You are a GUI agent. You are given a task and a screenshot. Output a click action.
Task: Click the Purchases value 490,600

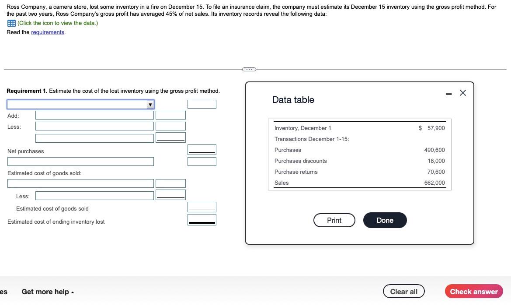point(435,150)
